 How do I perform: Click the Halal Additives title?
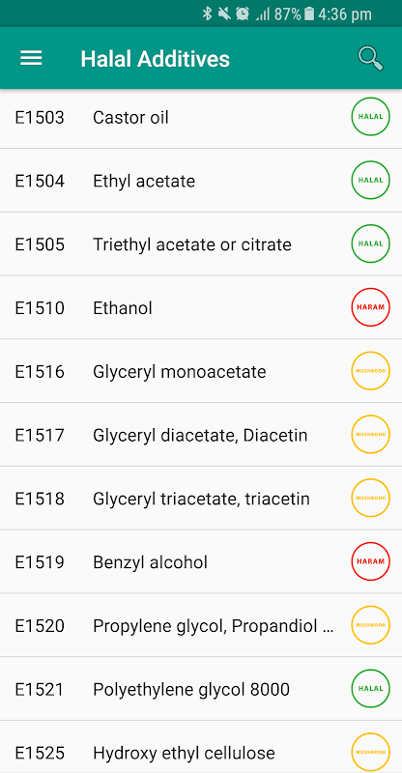tap(156, 59)
